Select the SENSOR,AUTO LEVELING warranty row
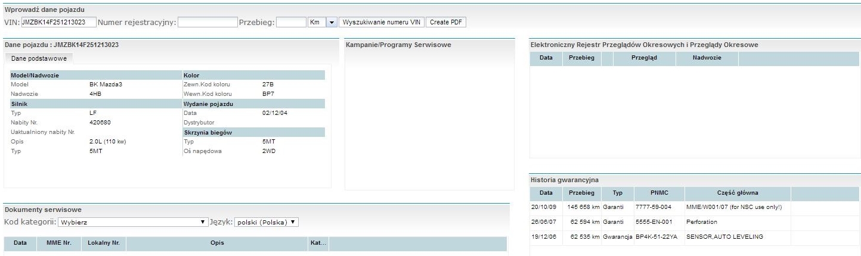Viewport: 861px width, 256px height. (x=656, y=237)
